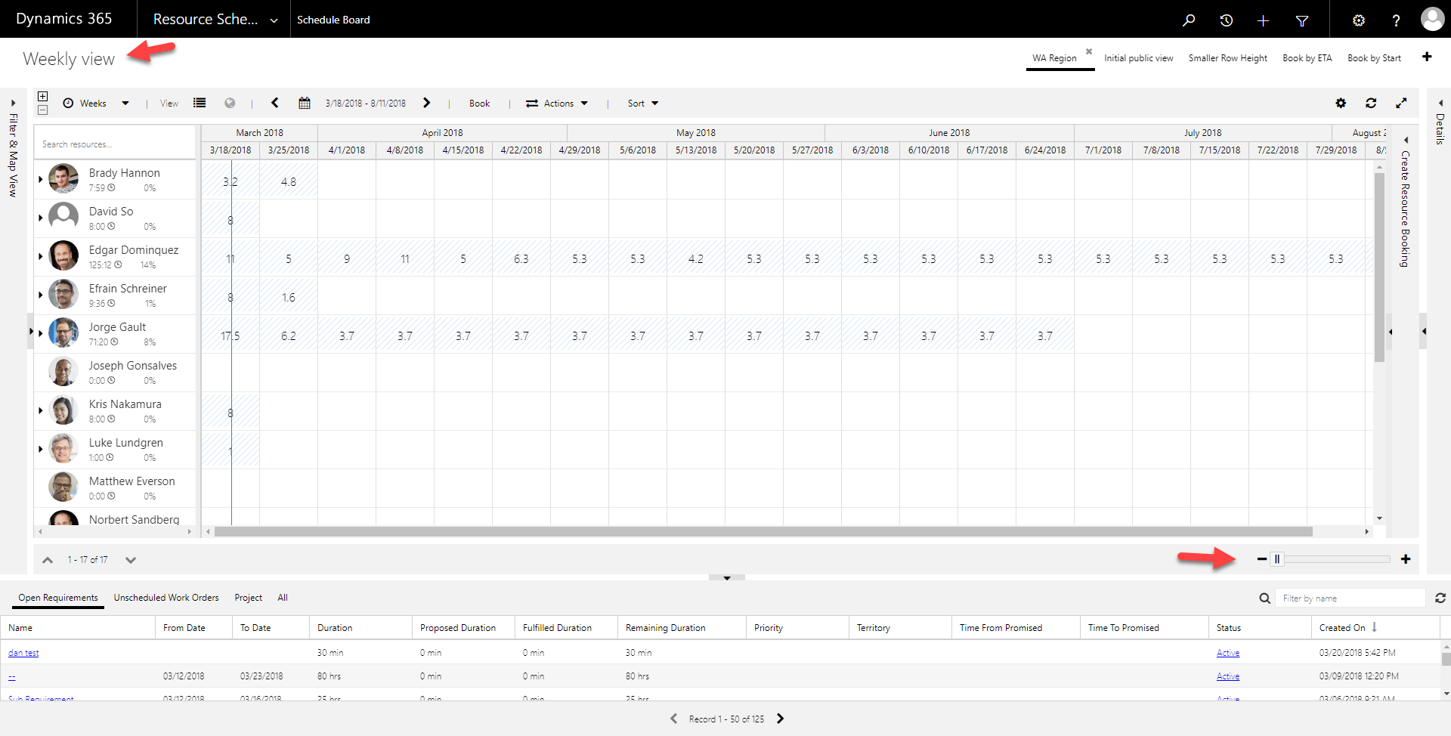1451x736 pixels.
Task: Open the dan test requirement link
Action: pos(23,652)
